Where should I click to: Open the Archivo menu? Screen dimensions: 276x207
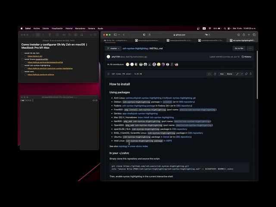click(37, 28)
